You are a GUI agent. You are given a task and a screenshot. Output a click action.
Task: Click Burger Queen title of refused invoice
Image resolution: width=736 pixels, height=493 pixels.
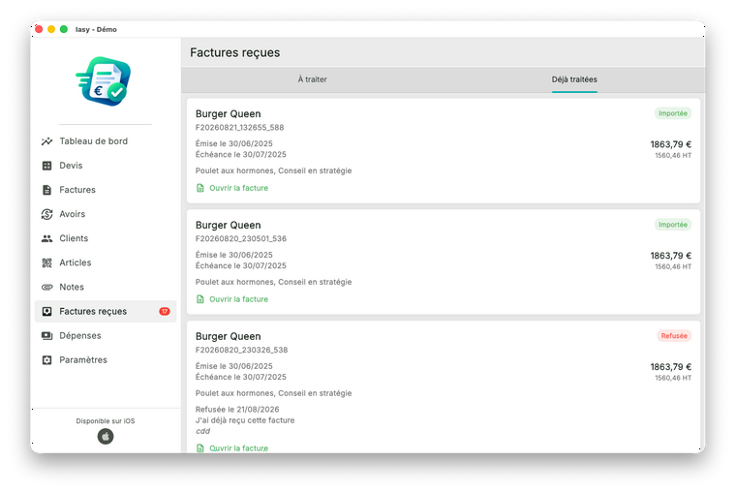point(229,337)
